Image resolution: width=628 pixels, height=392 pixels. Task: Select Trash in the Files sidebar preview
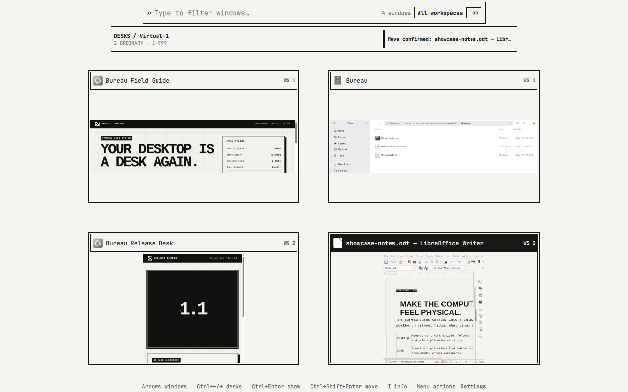click(x=350, y=156)
